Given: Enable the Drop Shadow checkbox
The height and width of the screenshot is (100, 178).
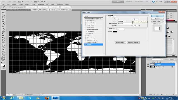Looking at the screenshot, I should tap(85, 21).
